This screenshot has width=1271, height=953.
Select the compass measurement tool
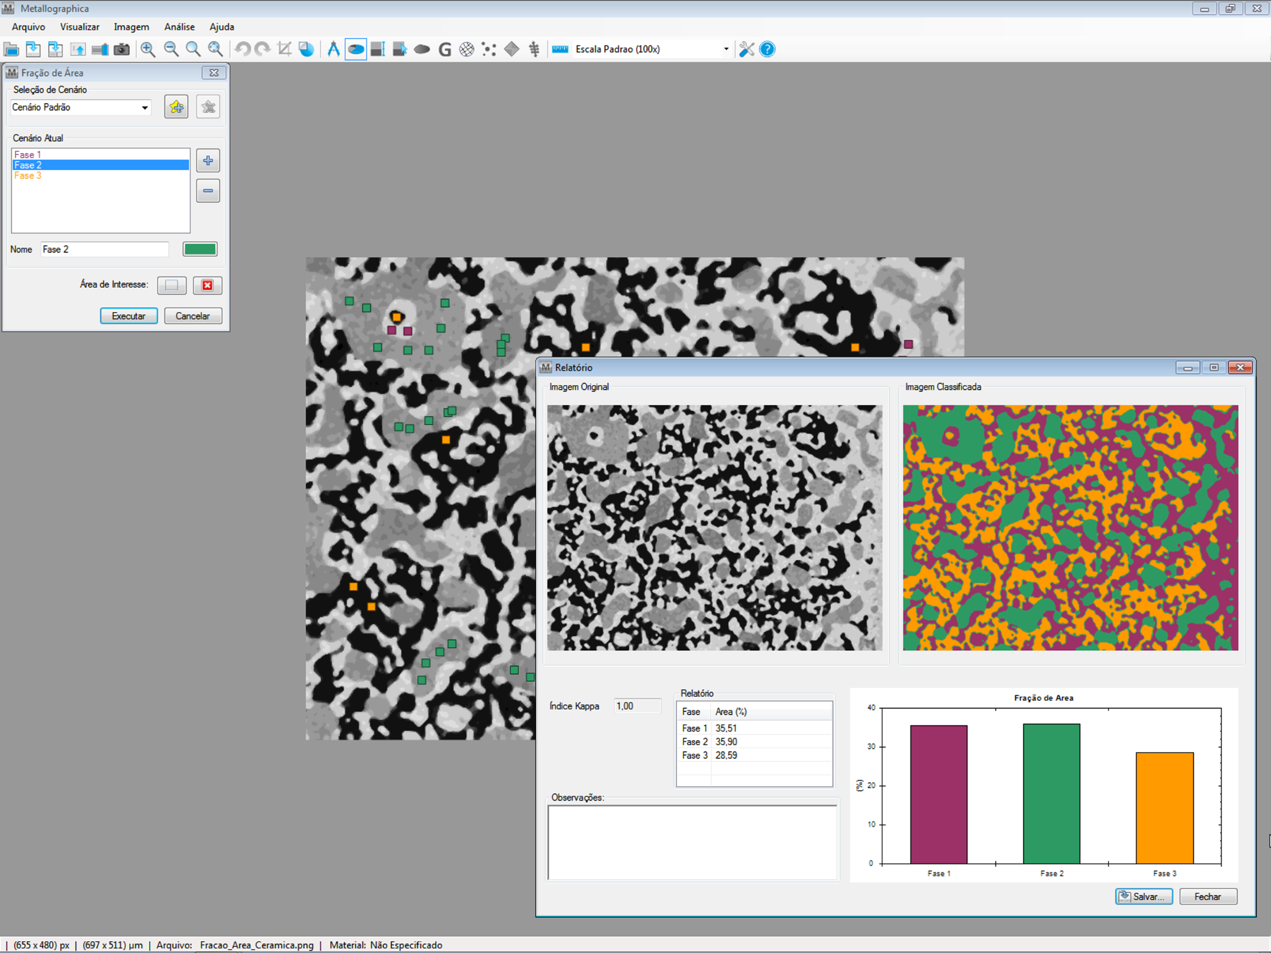(x=333, y=49)
